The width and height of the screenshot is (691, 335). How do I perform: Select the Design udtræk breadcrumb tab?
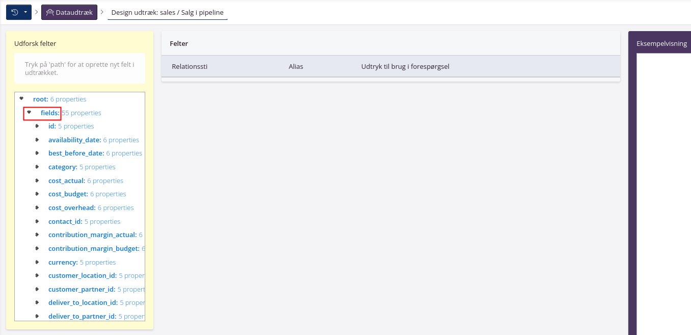click(167, 12)
